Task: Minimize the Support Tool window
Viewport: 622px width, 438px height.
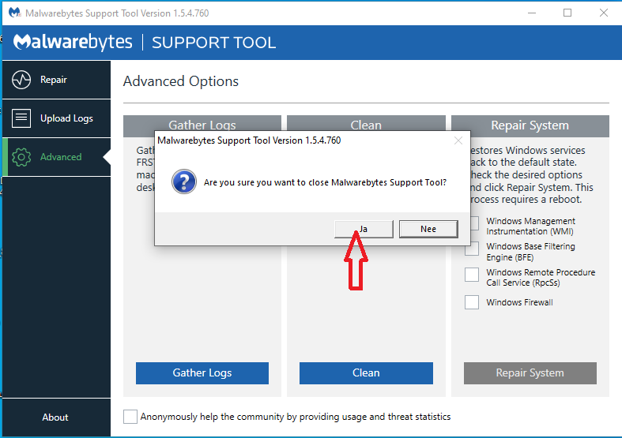Action: click(532, 13)
